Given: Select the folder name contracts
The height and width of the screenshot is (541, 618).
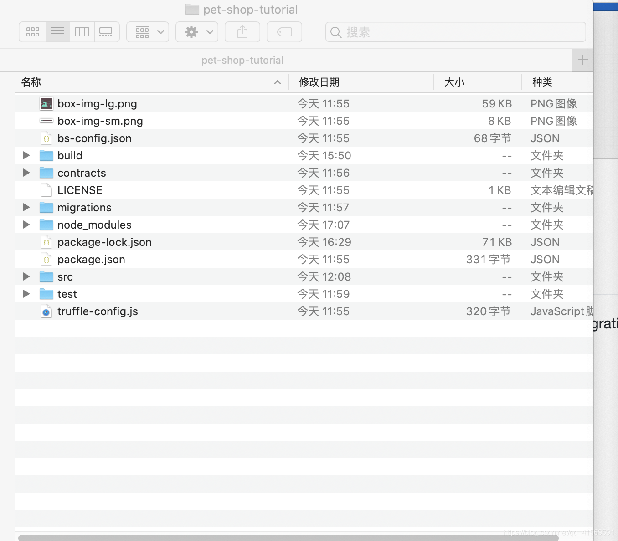Looking at the screenshot, I should [x=82, y=173].
